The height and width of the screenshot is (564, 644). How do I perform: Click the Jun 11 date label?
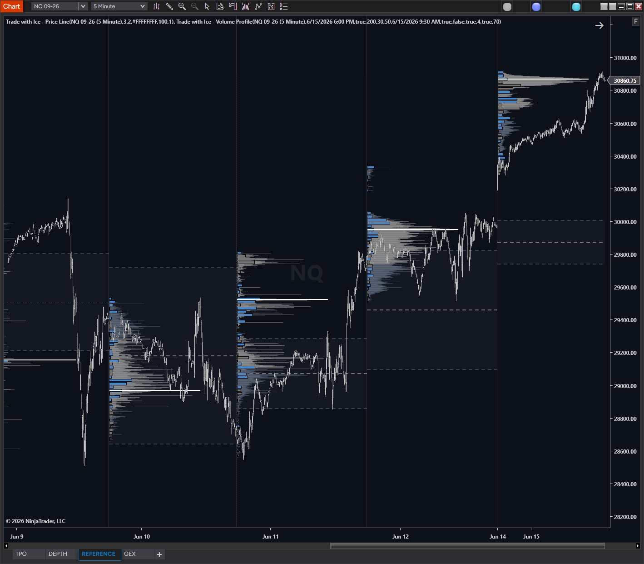[x=271, y=537]
